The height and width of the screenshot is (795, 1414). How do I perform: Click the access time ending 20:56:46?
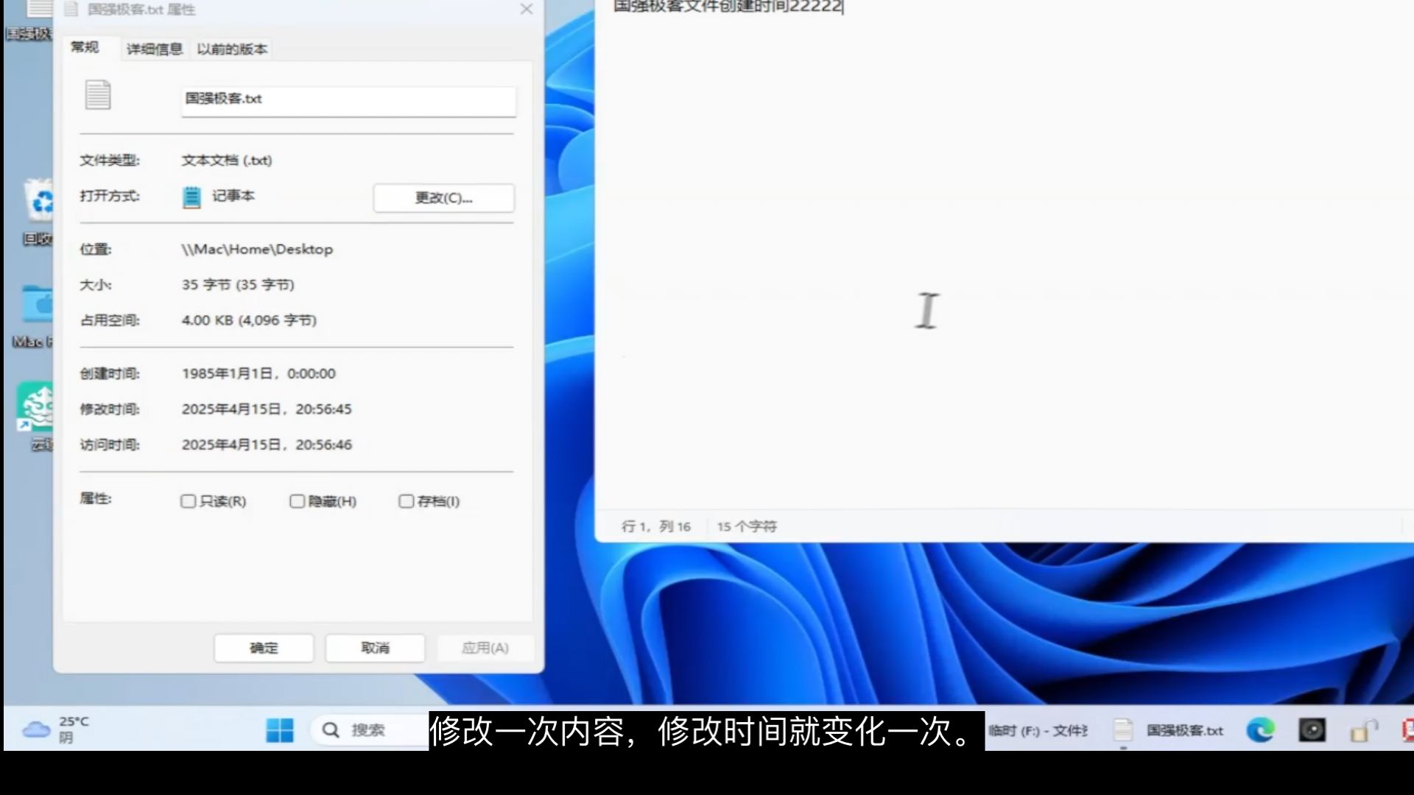[267, 445]
